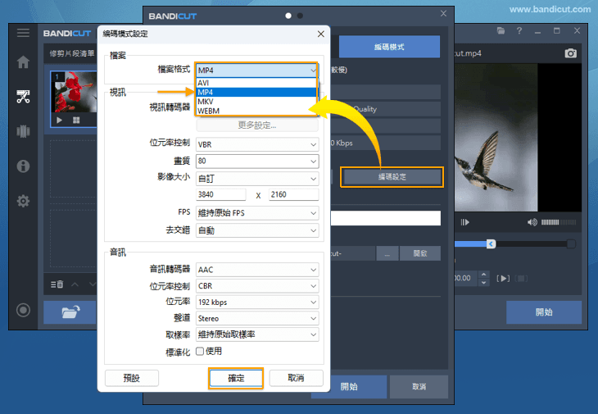598x414 pixels.
Task: Click the 確定 confirm button
Action: pos(236,378)
